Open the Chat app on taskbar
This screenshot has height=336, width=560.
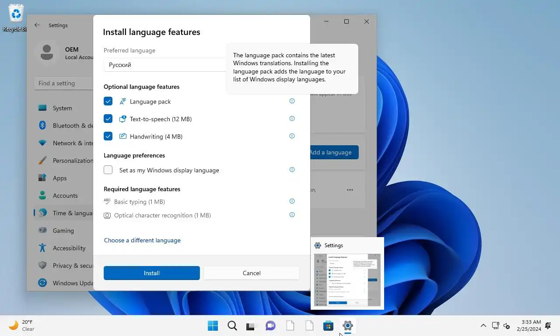[x=270, y=325]
